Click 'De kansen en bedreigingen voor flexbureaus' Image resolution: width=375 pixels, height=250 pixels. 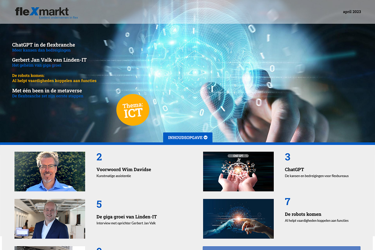[317, 176]
